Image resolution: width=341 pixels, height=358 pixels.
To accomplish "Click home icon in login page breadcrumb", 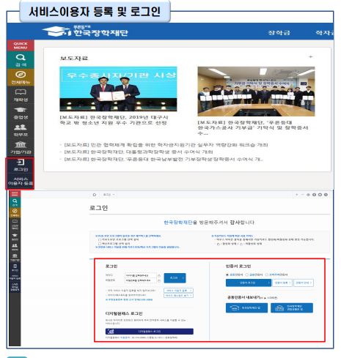I will pyautogui.click(x=95, y=195).
